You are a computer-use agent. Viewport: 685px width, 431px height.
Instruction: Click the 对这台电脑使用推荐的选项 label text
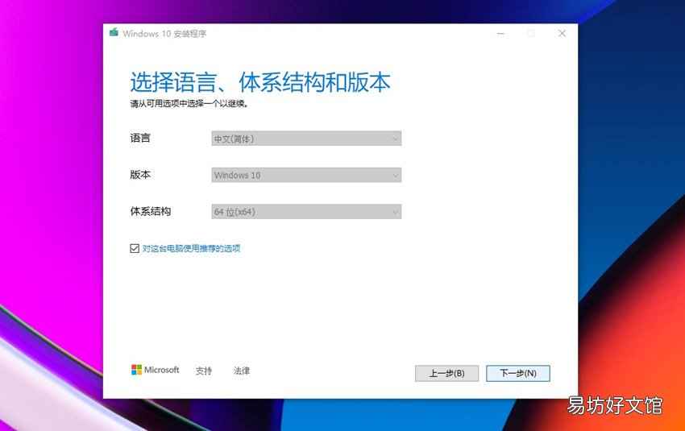point(191,248)
